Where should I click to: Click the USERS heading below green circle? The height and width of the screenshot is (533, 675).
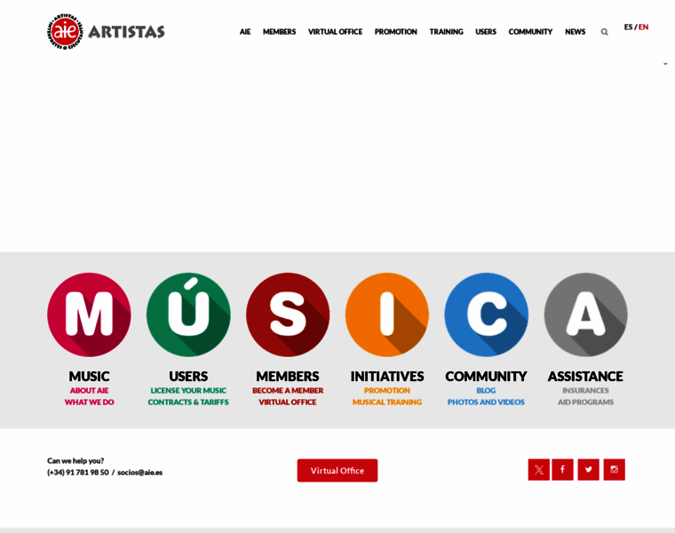pyautogui.click(x=188, y=377)
